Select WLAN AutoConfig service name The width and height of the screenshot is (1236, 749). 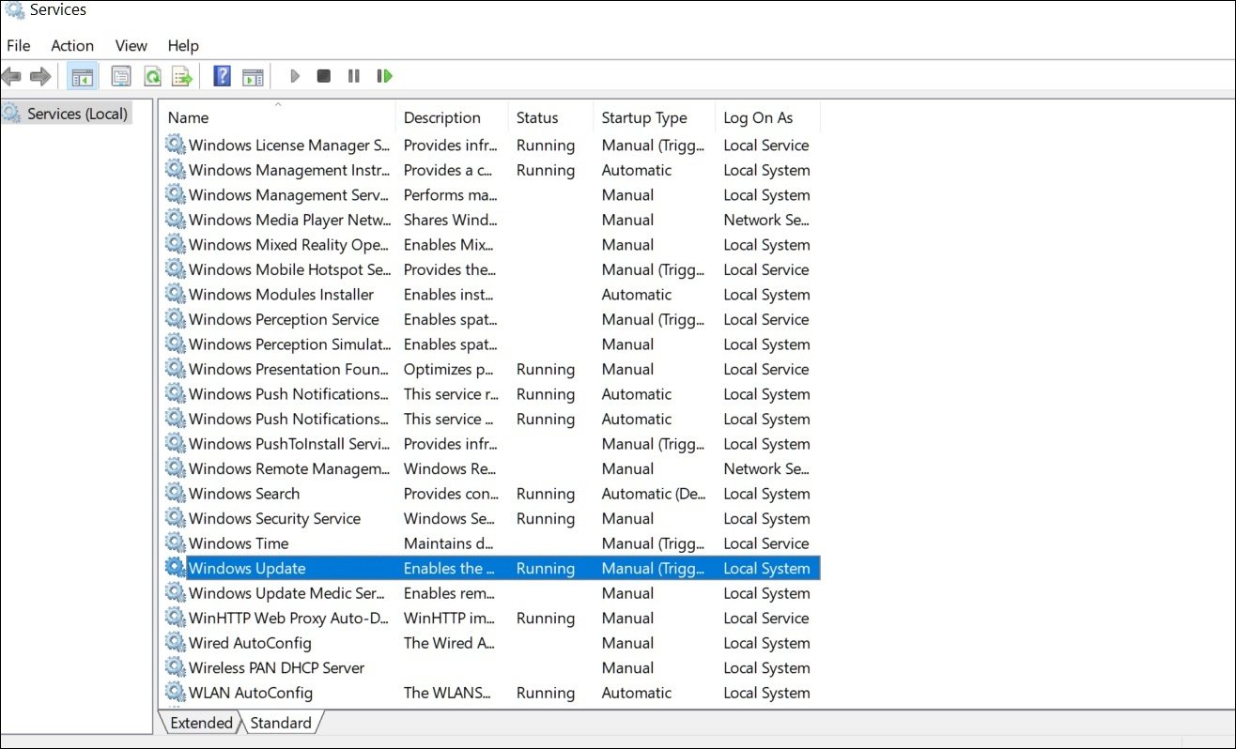click(x=251, y=693)
